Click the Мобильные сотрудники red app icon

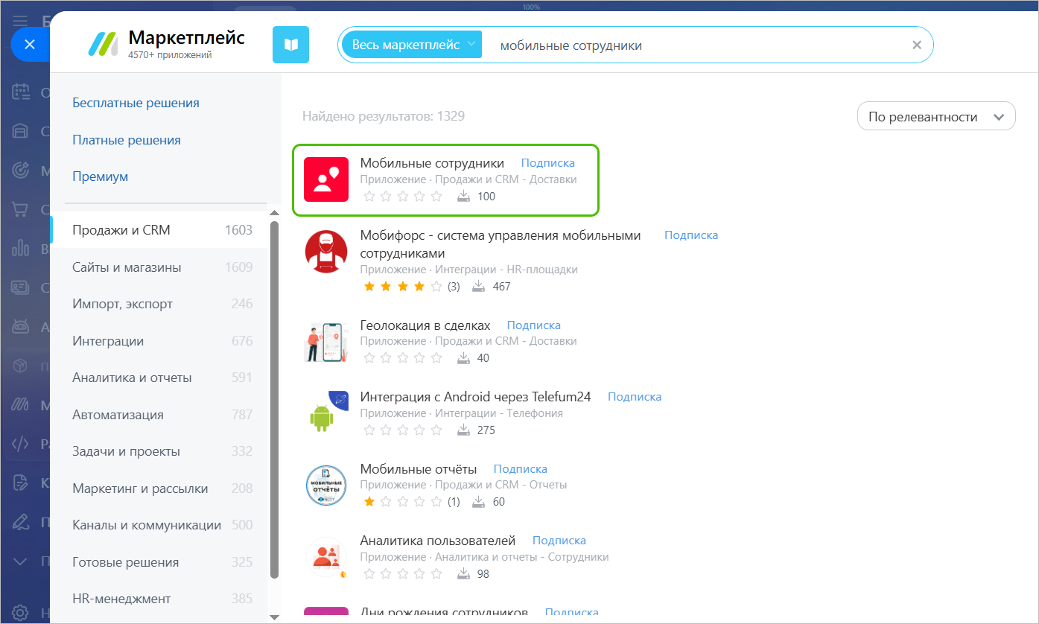pyautogui.click(x=325, y=179)
